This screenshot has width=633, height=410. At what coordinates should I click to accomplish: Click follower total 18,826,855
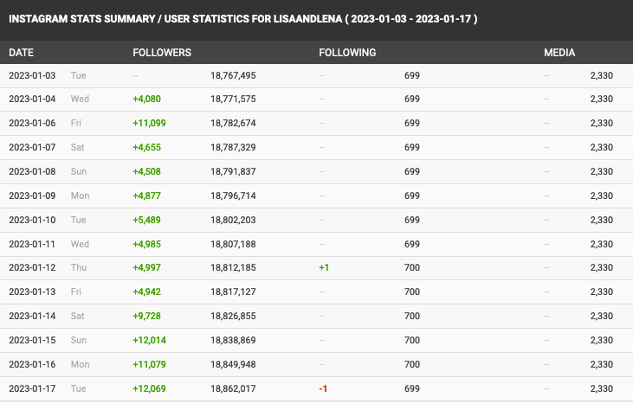point(233,316)
